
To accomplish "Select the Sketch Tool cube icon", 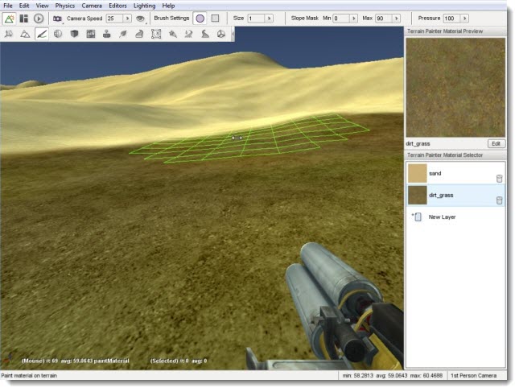I will click(75, 34).
